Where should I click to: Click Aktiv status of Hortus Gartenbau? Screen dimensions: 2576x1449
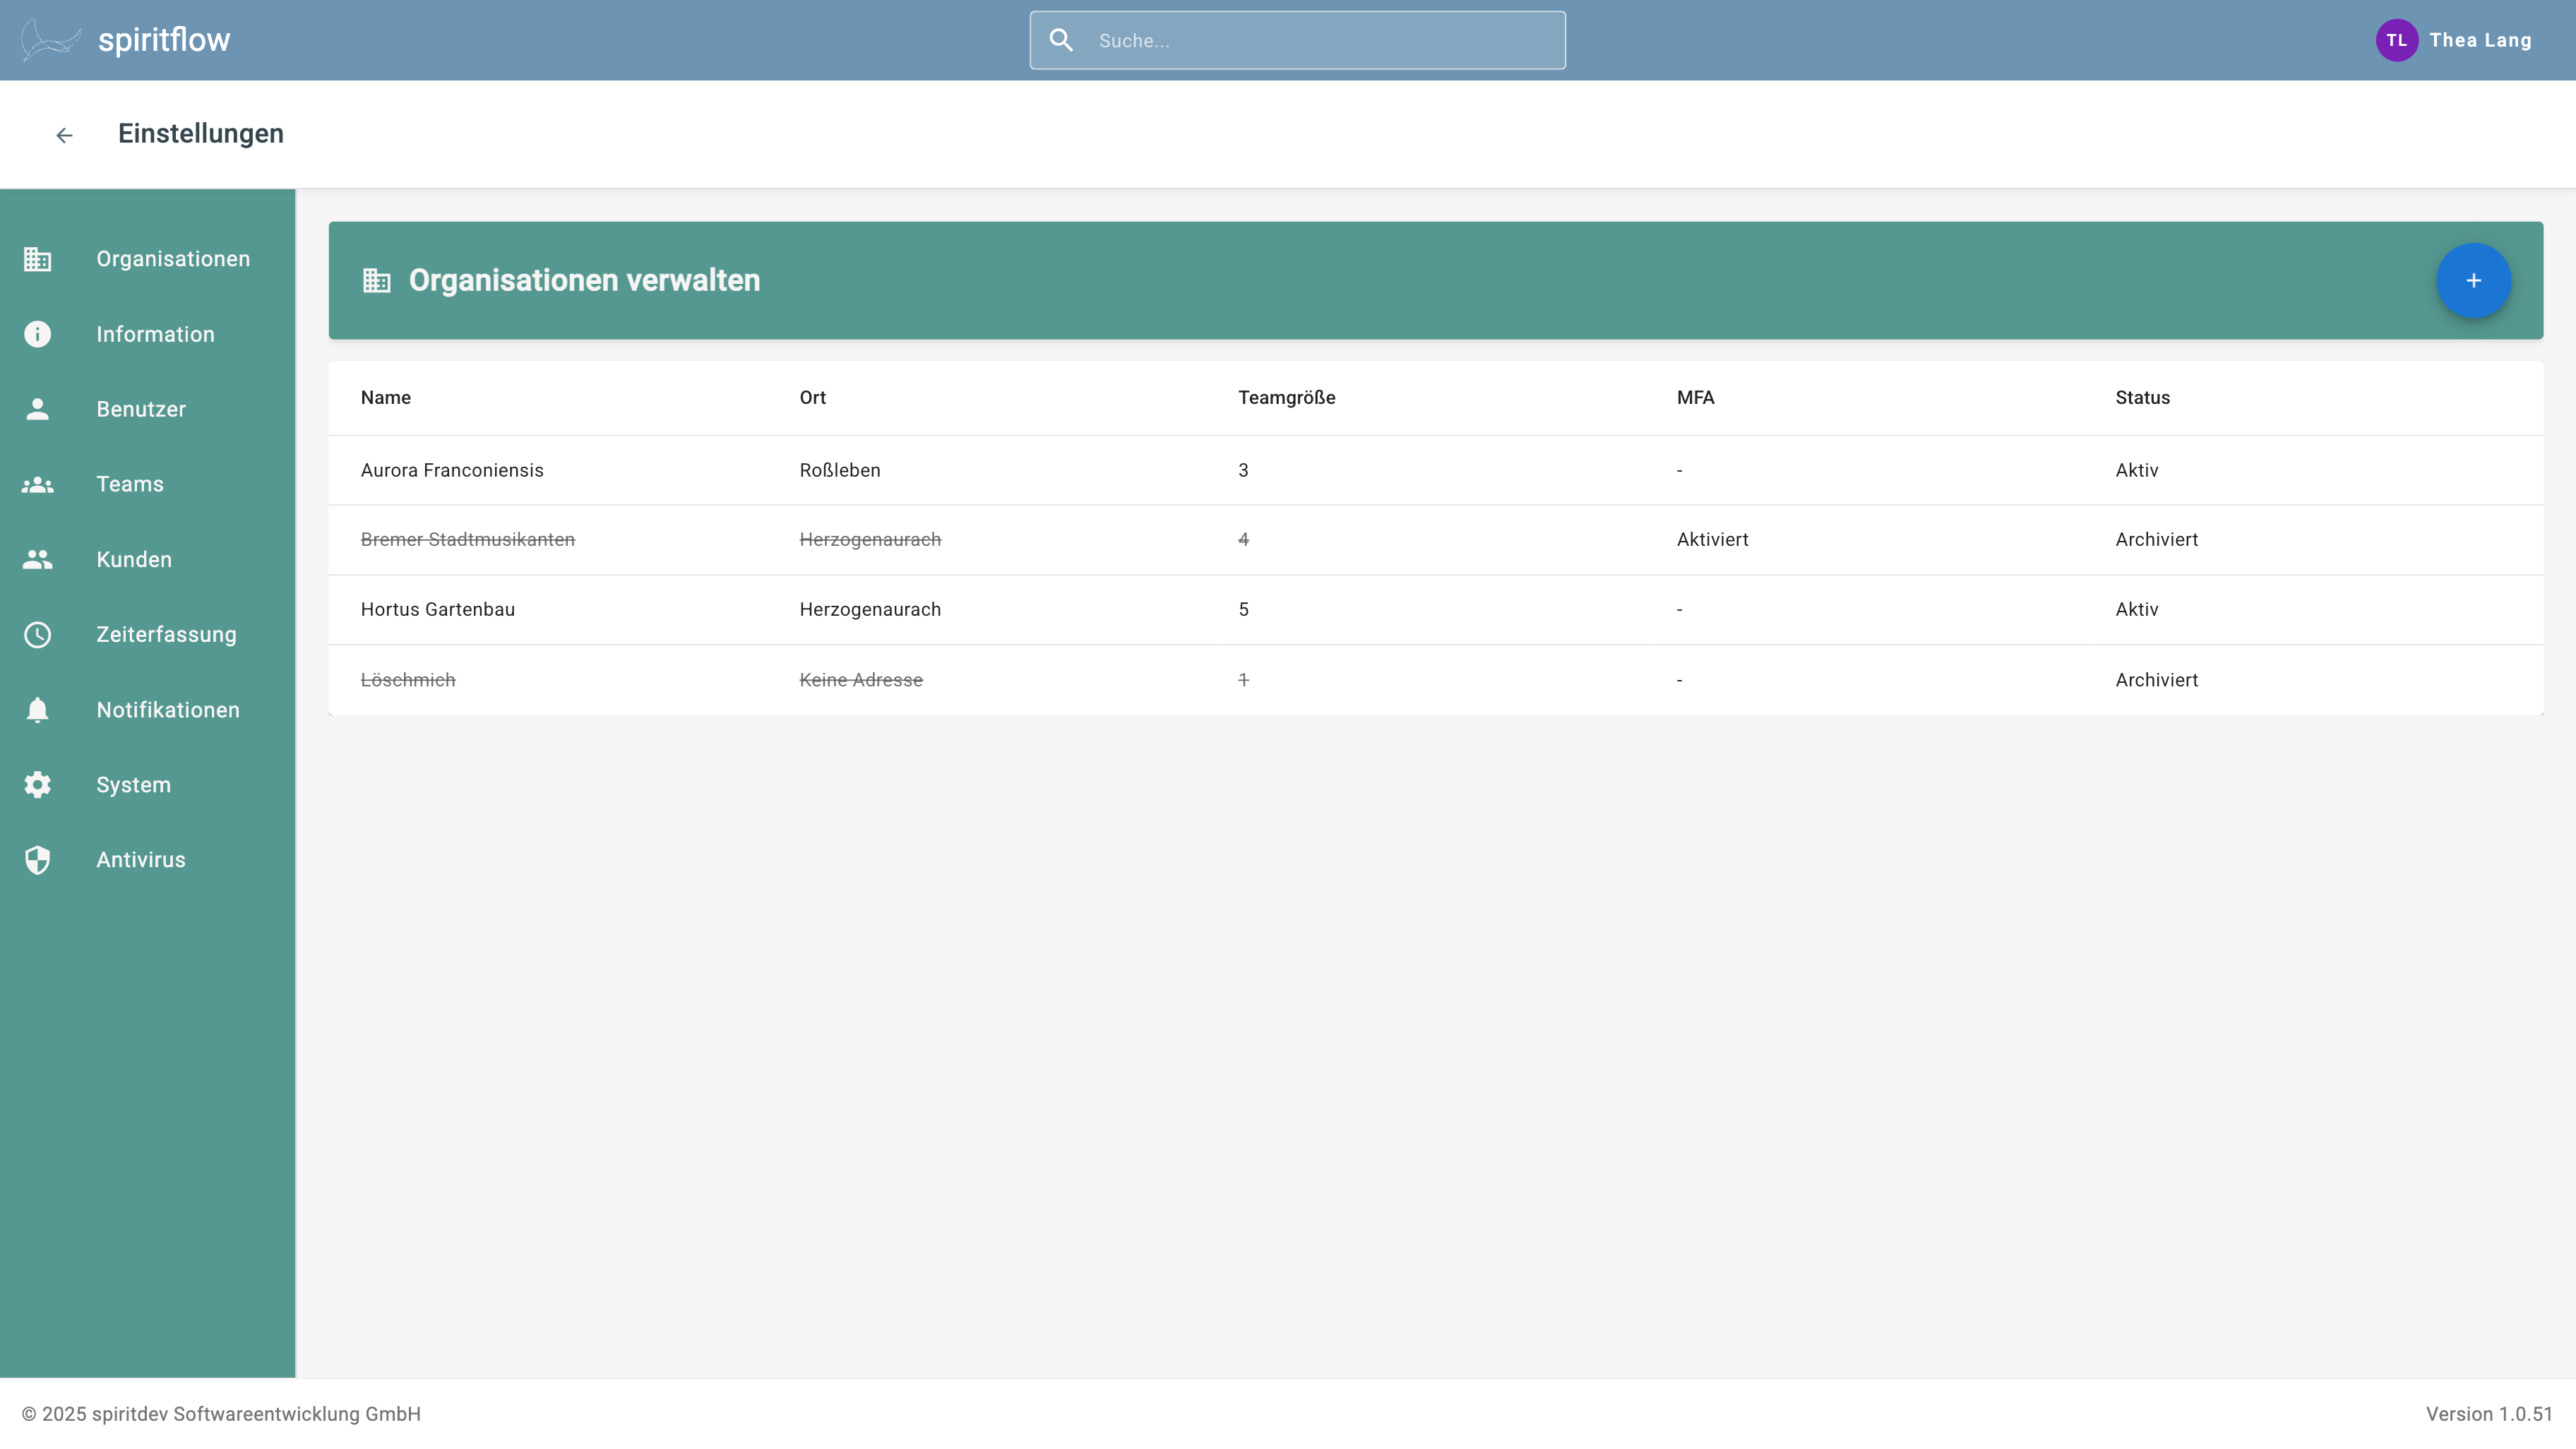point(2136,610)
